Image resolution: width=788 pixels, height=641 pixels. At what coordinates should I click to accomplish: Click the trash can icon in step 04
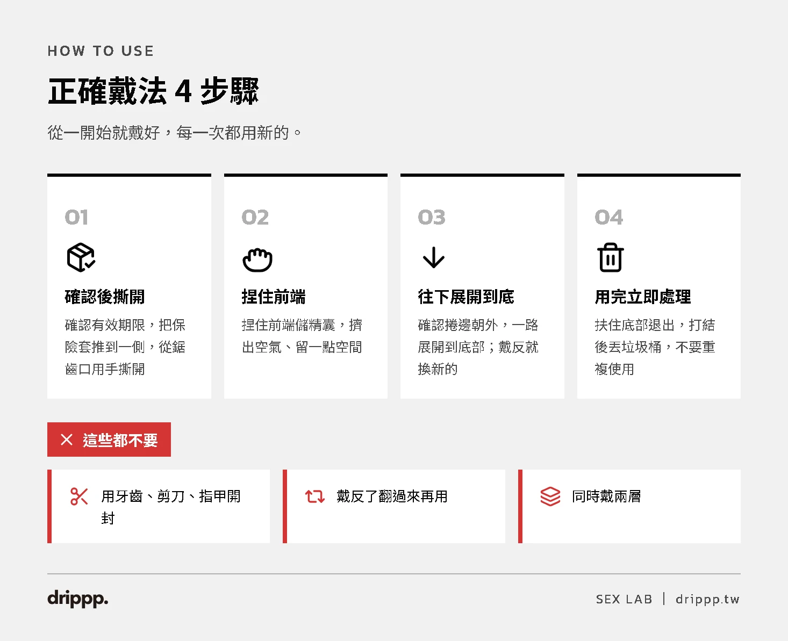[x=611, y=257]
